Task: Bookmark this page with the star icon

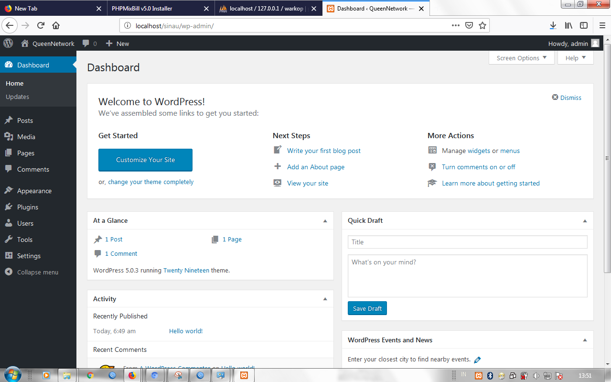Action: coord(482,25)
